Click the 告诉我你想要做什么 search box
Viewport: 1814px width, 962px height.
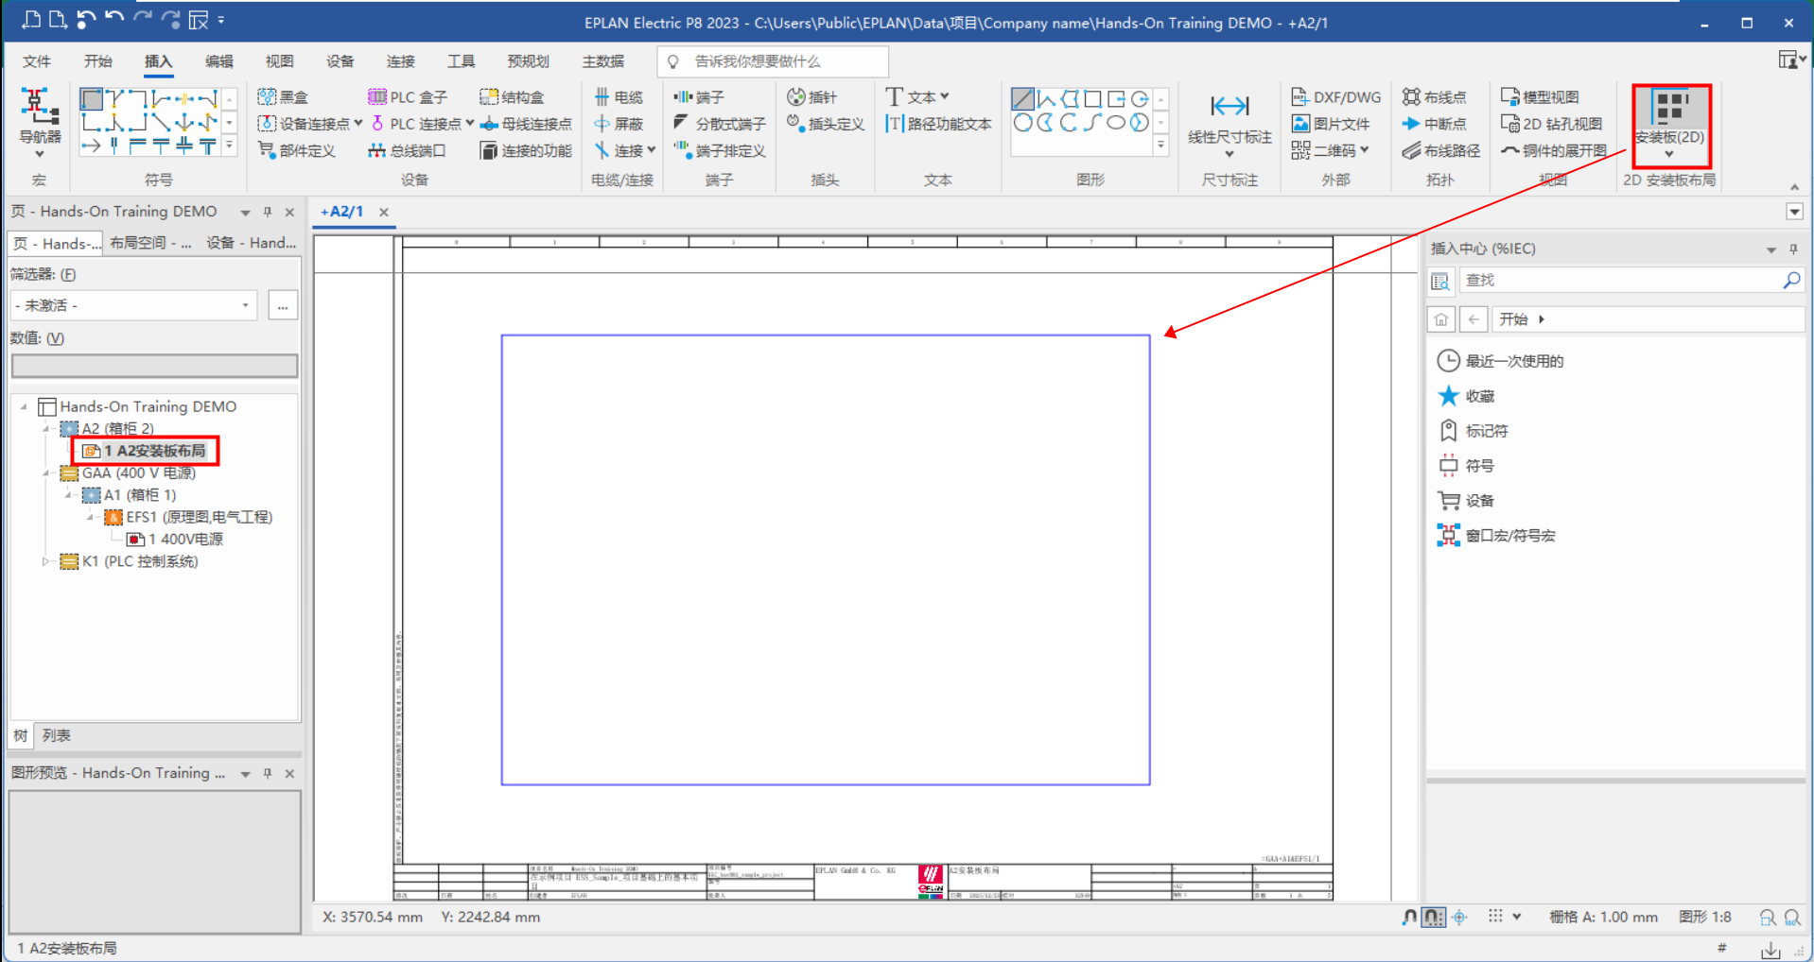point(773,61)
